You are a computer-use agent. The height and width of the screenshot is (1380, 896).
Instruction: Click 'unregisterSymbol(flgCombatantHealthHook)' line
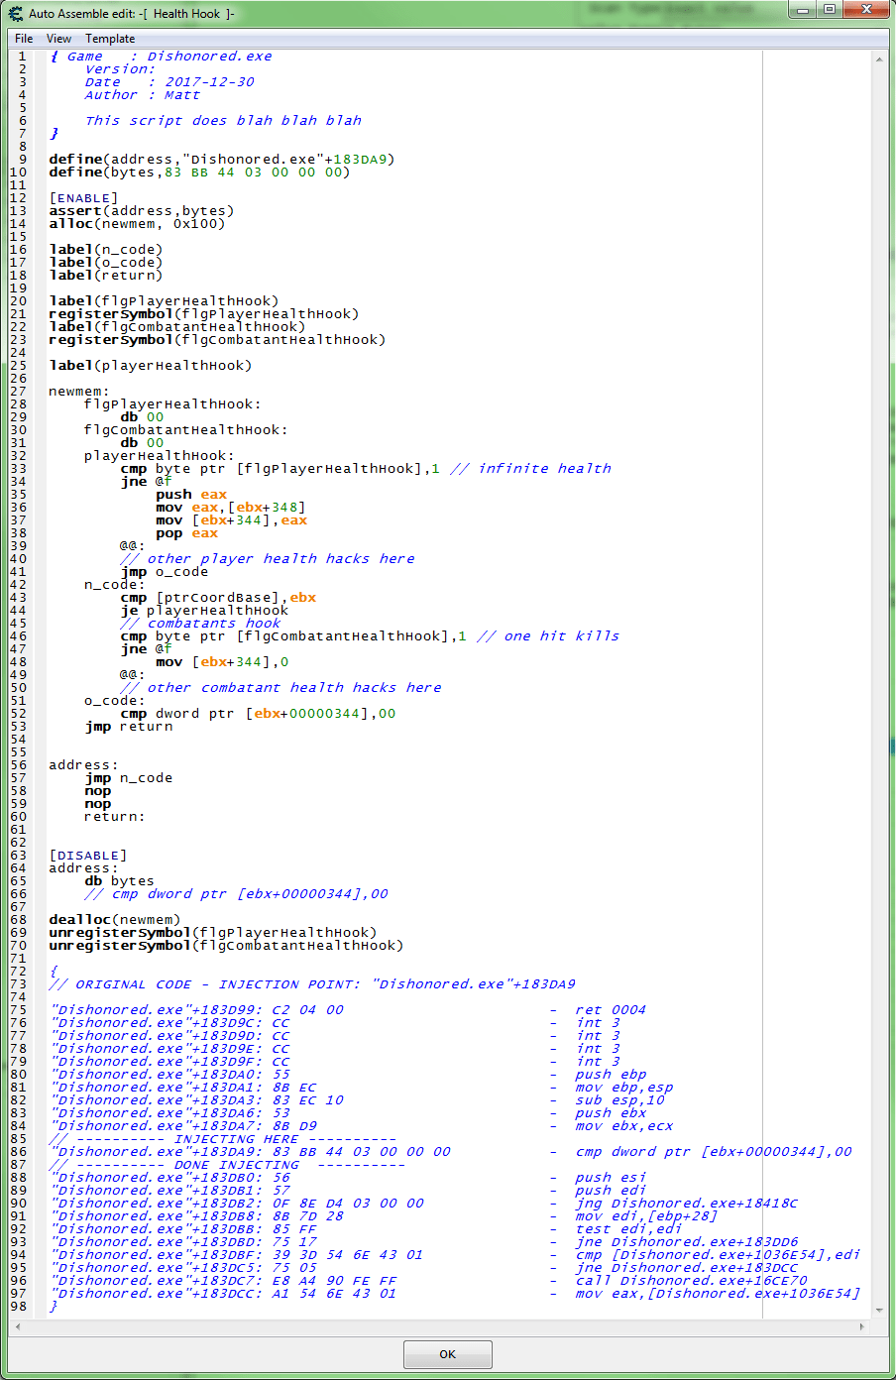point(226,946)
